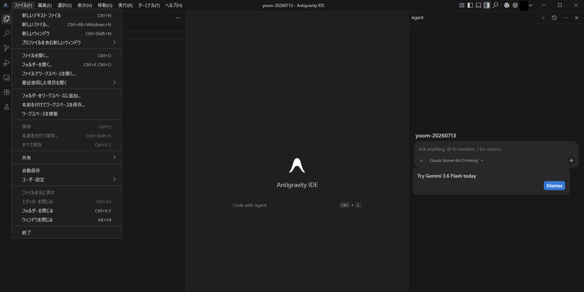Open the Testing flask view
Screen dimensions: 584x292
(x=6, y=107)
